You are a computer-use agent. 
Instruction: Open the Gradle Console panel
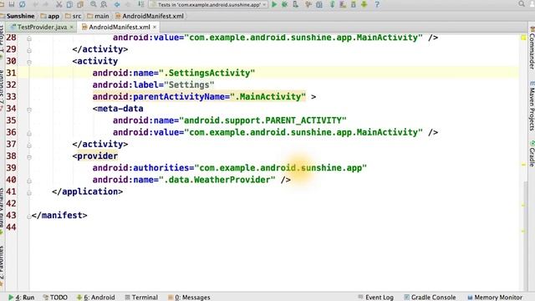coord(430,298)
